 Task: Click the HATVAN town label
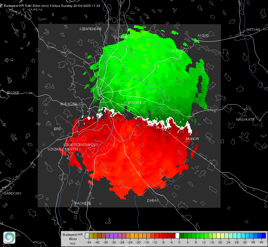(253, 29)
